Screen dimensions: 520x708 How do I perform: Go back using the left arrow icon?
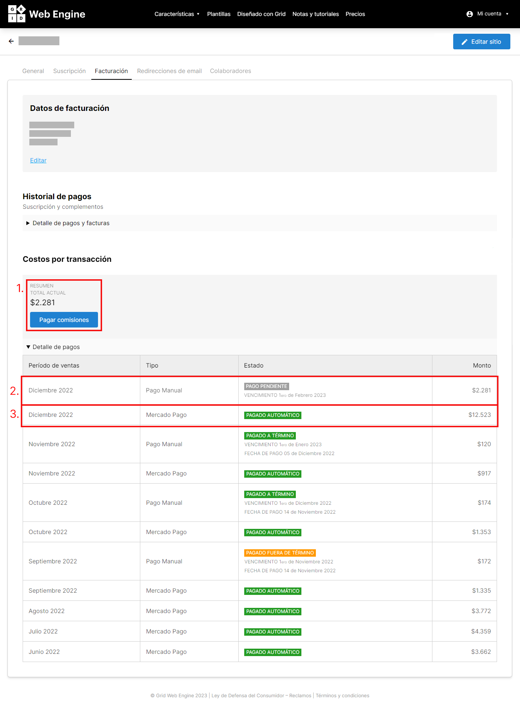point(11,41)
